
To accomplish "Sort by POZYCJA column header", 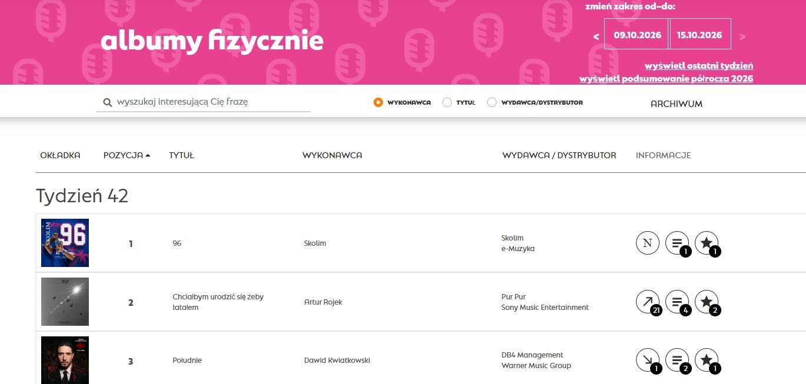I will tap(126, 155).
